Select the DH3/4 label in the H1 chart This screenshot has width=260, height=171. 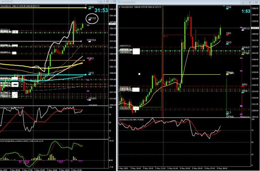pyautogui.click(x=92, y=40)
